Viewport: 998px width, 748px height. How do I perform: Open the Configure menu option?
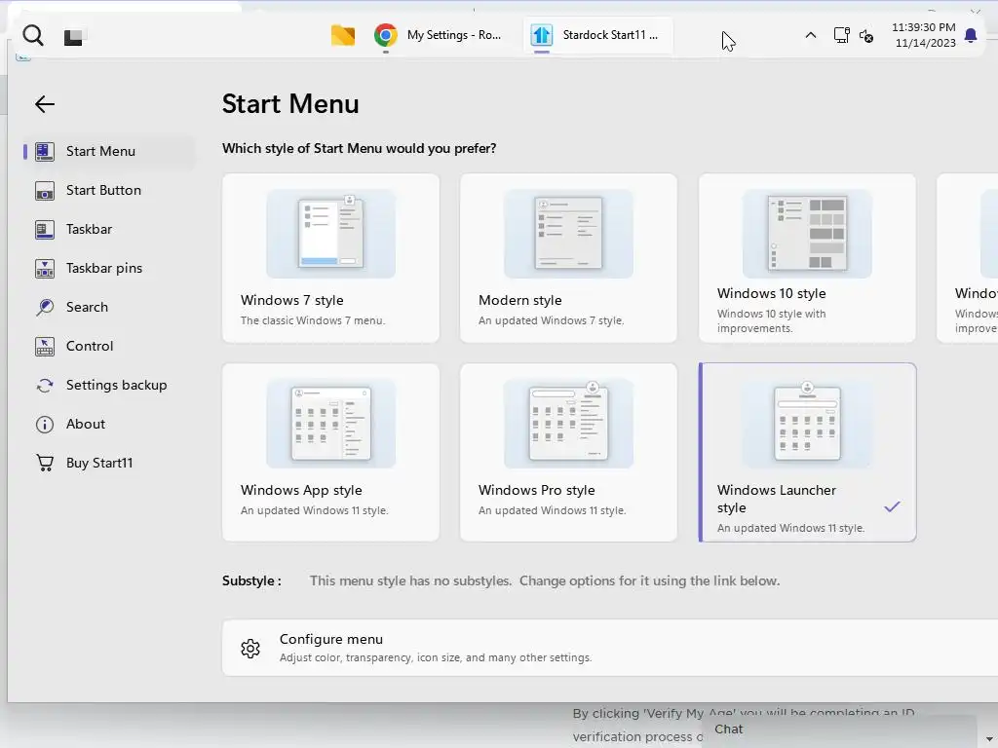(610, 648)
